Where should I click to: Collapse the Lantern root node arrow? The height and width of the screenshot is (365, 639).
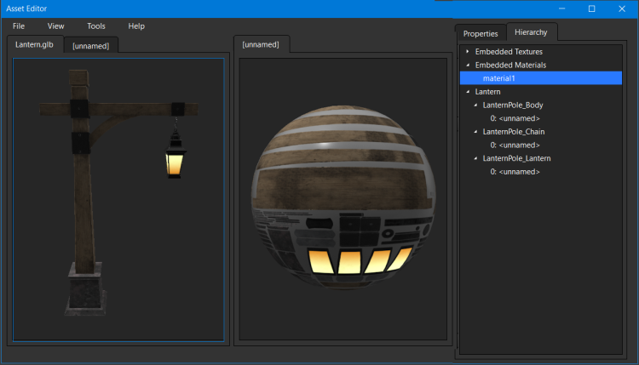(x=468, y=91)
